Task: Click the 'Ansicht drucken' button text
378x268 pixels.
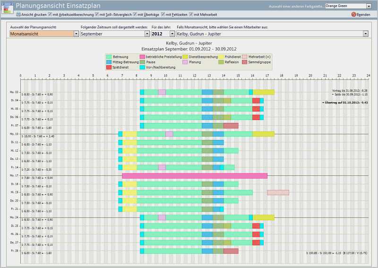Action: (x=34, y=15)
